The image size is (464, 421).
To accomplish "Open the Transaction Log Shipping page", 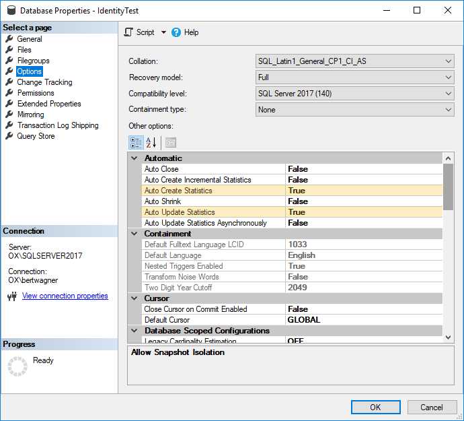I will coord(58,125).
